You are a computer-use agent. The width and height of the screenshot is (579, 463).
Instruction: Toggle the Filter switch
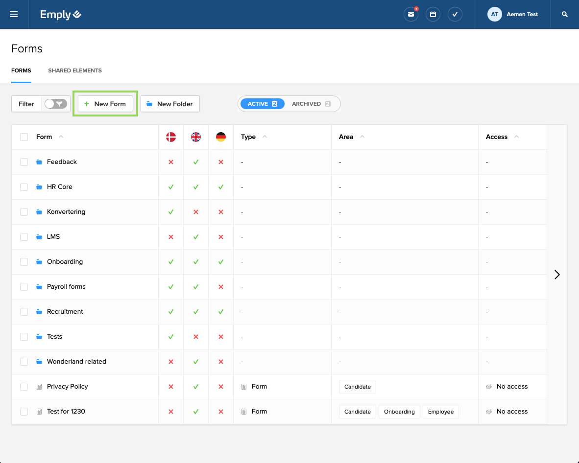[x=55, y=104]
